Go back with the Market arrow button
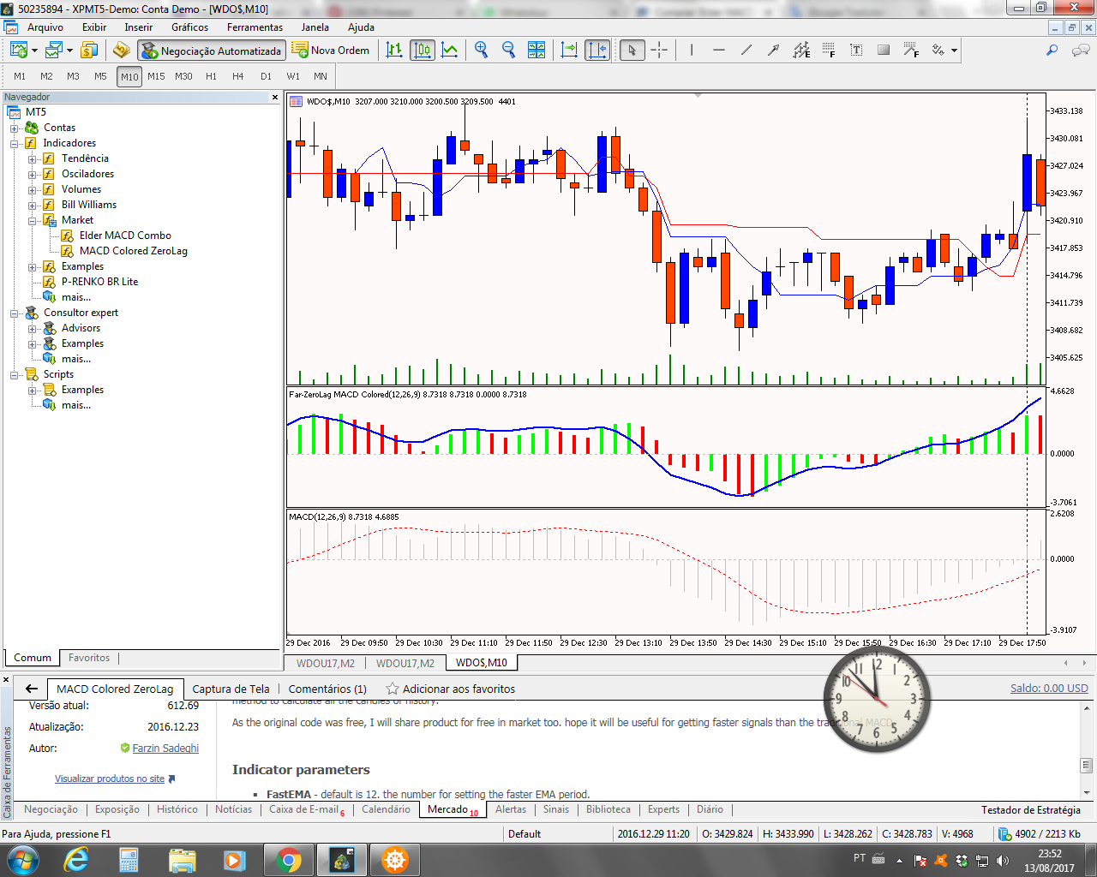 click(32, 689)
